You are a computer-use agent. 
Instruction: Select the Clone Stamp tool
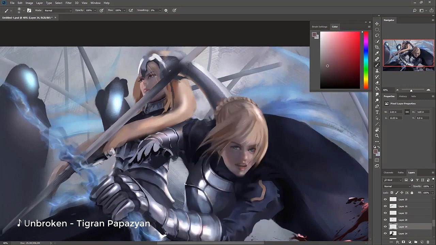[x=377, y=71]
